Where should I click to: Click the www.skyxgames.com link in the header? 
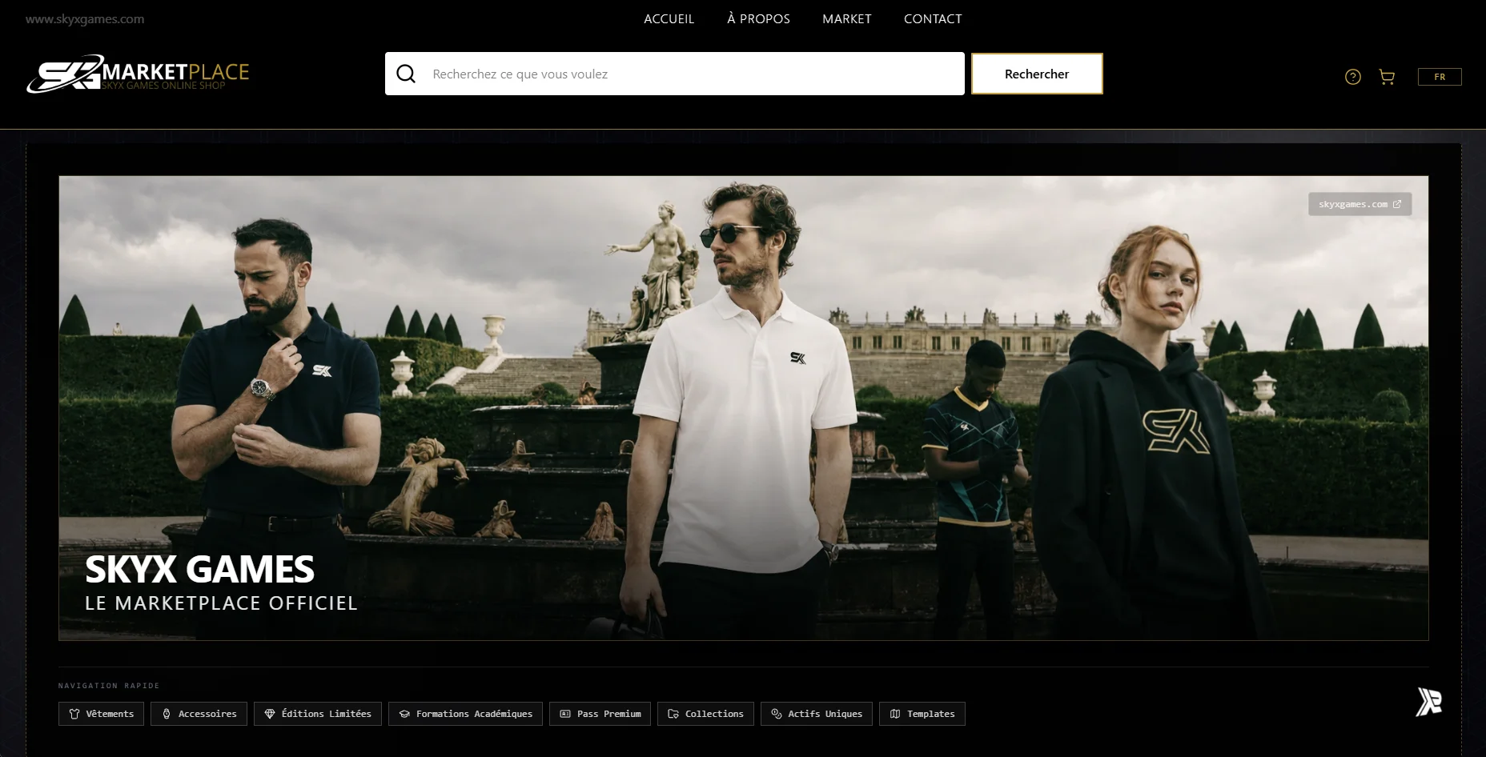pos(85,19)
